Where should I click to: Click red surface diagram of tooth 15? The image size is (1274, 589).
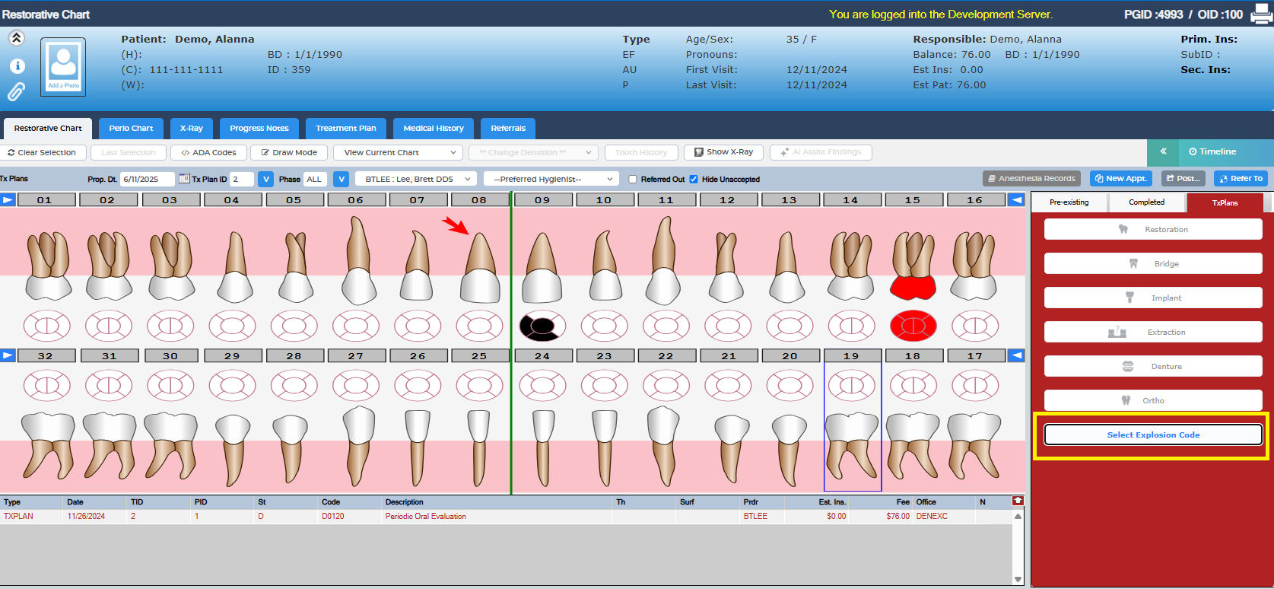point(913,326)
